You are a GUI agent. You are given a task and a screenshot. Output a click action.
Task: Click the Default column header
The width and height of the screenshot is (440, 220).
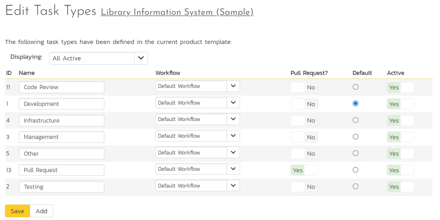click(x=362, y=73)
